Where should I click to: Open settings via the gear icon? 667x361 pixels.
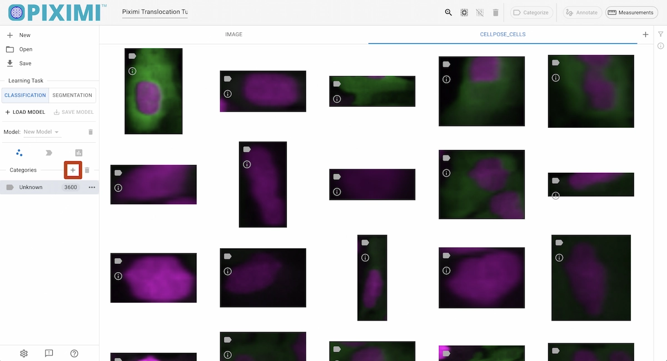tap(24, 353)
